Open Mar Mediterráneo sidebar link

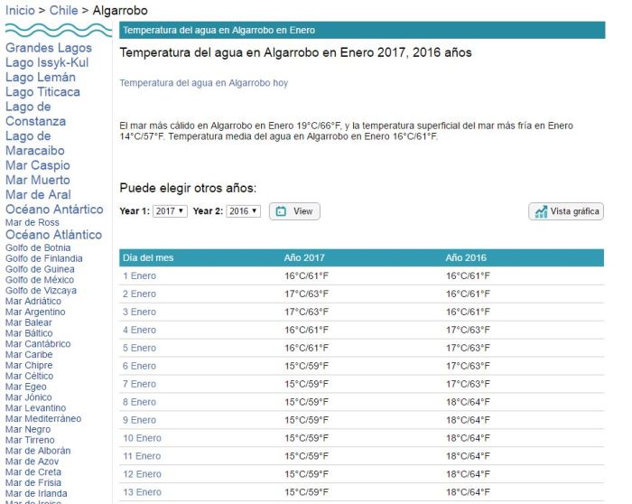click(42, 418)
